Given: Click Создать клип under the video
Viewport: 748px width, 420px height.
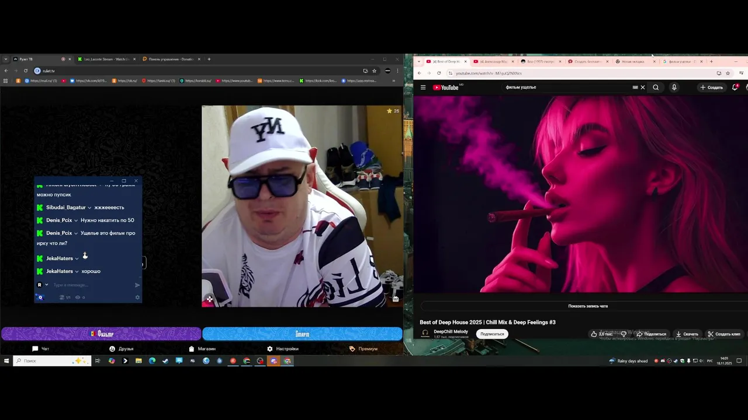Looking at the screenshot, I should (x=724, y=334).
